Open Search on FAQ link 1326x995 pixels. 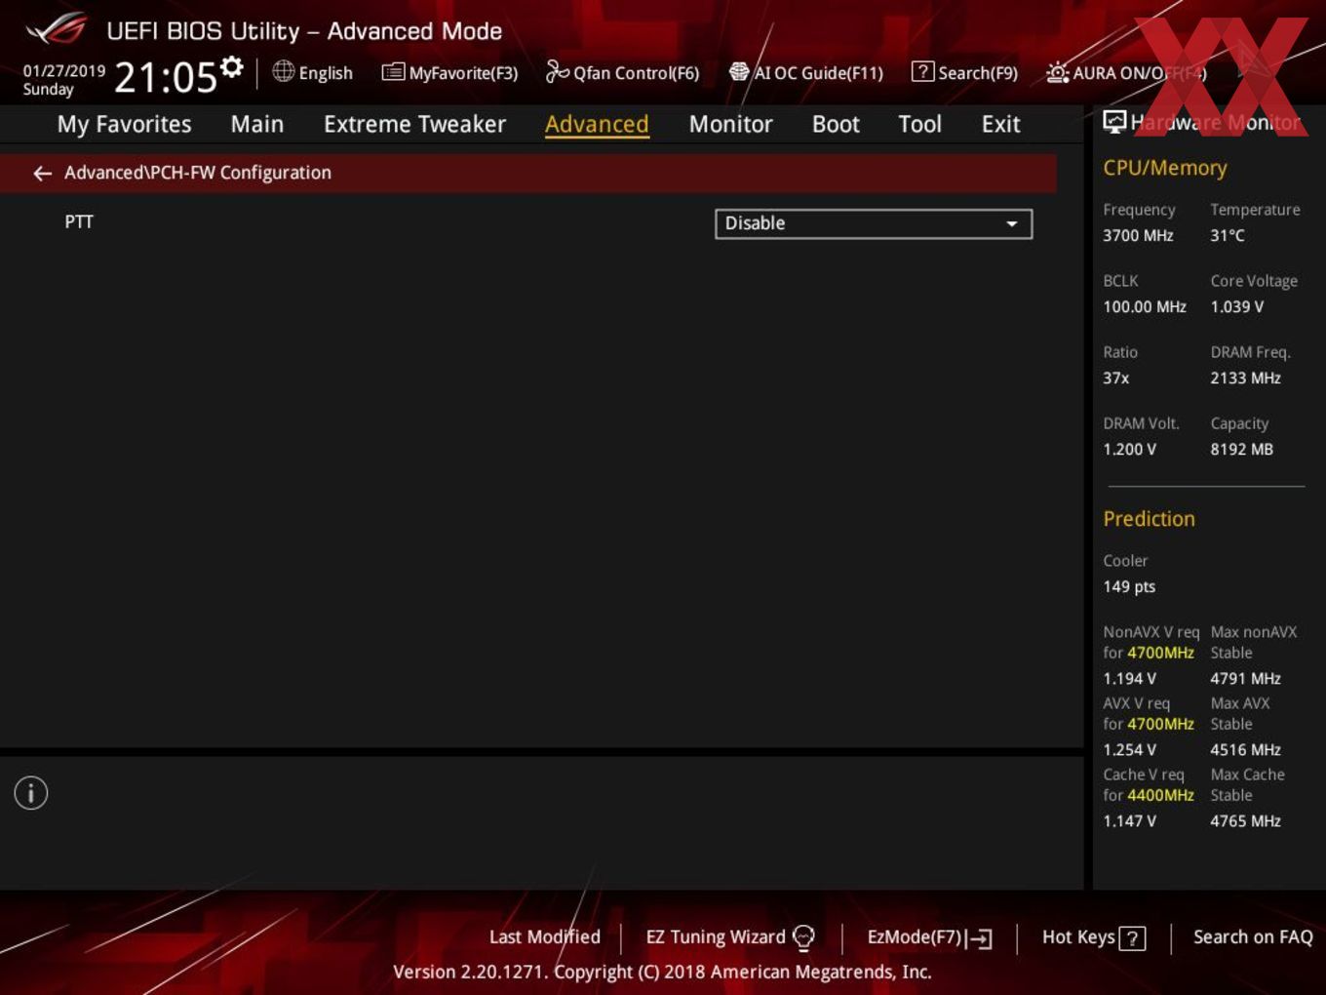(1253, 936)
